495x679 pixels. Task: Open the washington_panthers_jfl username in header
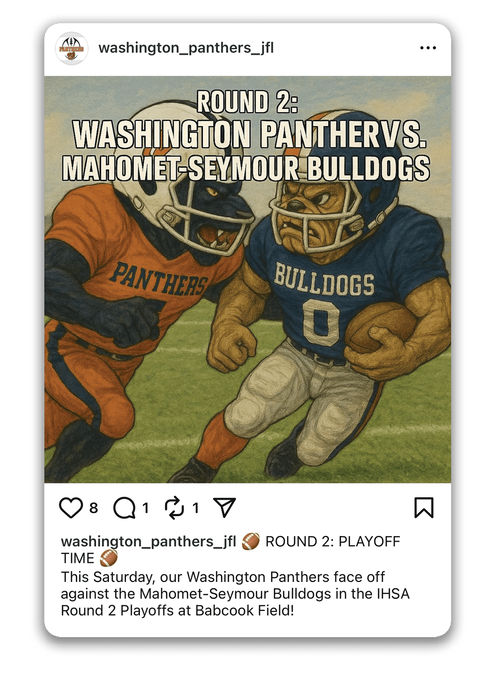coord(186,48)
